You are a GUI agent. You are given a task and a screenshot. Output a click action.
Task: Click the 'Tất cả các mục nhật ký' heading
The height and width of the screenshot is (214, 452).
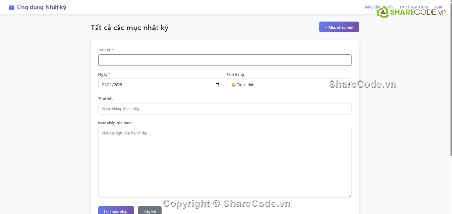click(130, 28)
